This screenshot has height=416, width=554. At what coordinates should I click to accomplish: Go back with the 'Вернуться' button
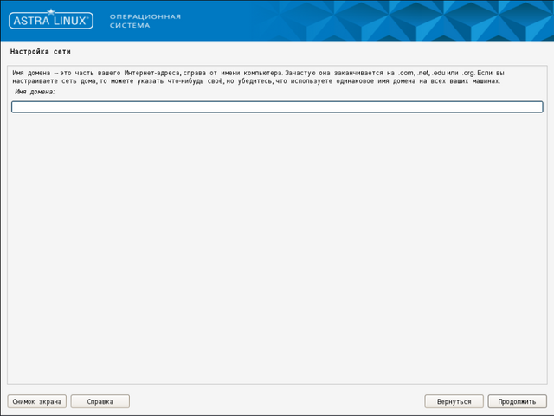pyautogui.click(x=454, y=401)
